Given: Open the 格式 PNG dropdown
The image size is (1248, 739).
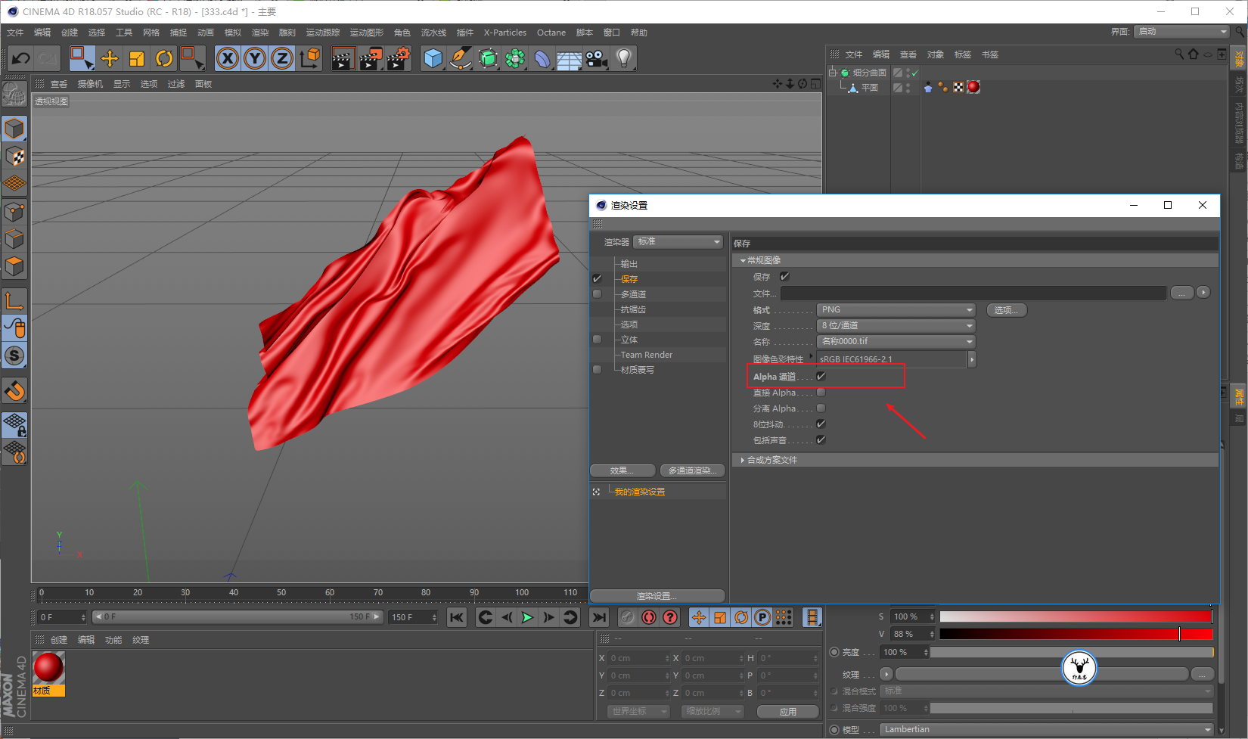Looking at the screenshot, I should tap(896, 309).
